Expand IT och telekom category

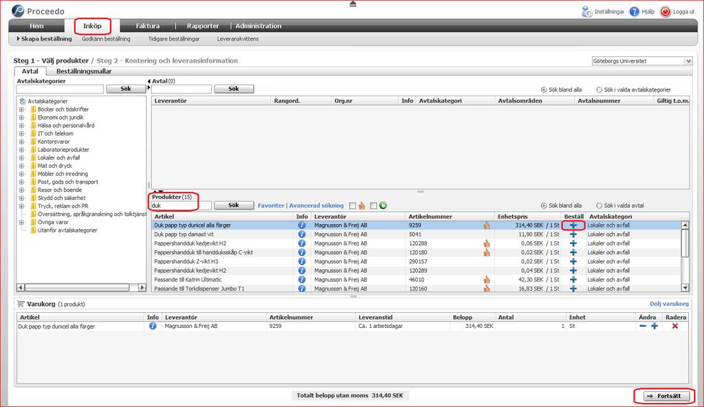[x=21, y=133]
